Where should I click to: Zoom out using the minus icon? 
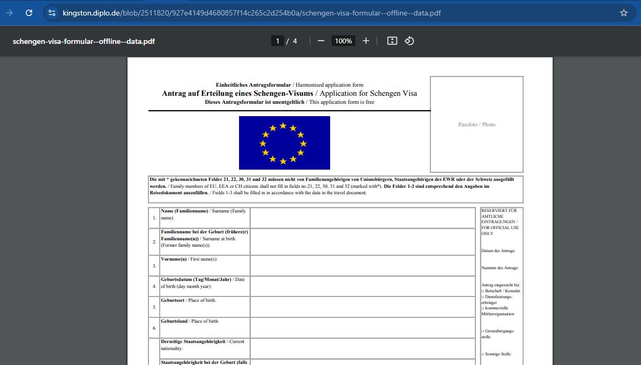[x=320, y=40]
